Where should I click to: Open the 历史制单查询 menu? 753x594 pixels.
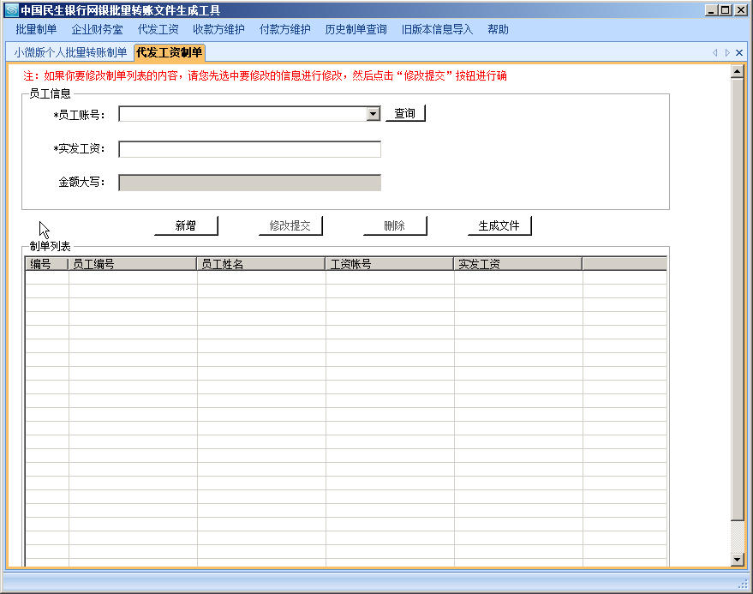point(355,28)
